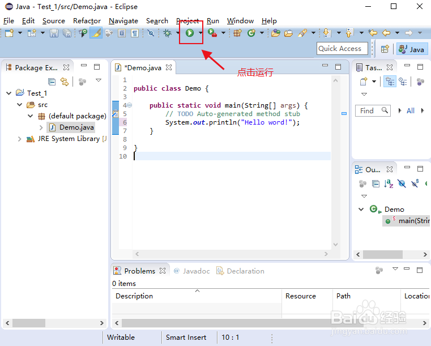Viewport: 431px width, 346px height.
Task: Click the Debug bug icon
Action: click(x=167, y=33)
